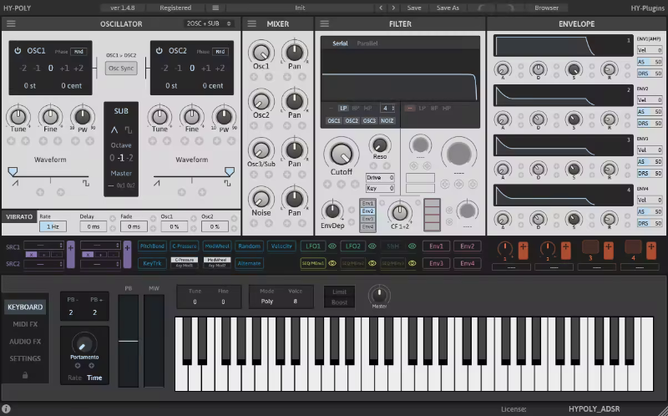Switch to the Parallel filter tab

coord(367,43)
